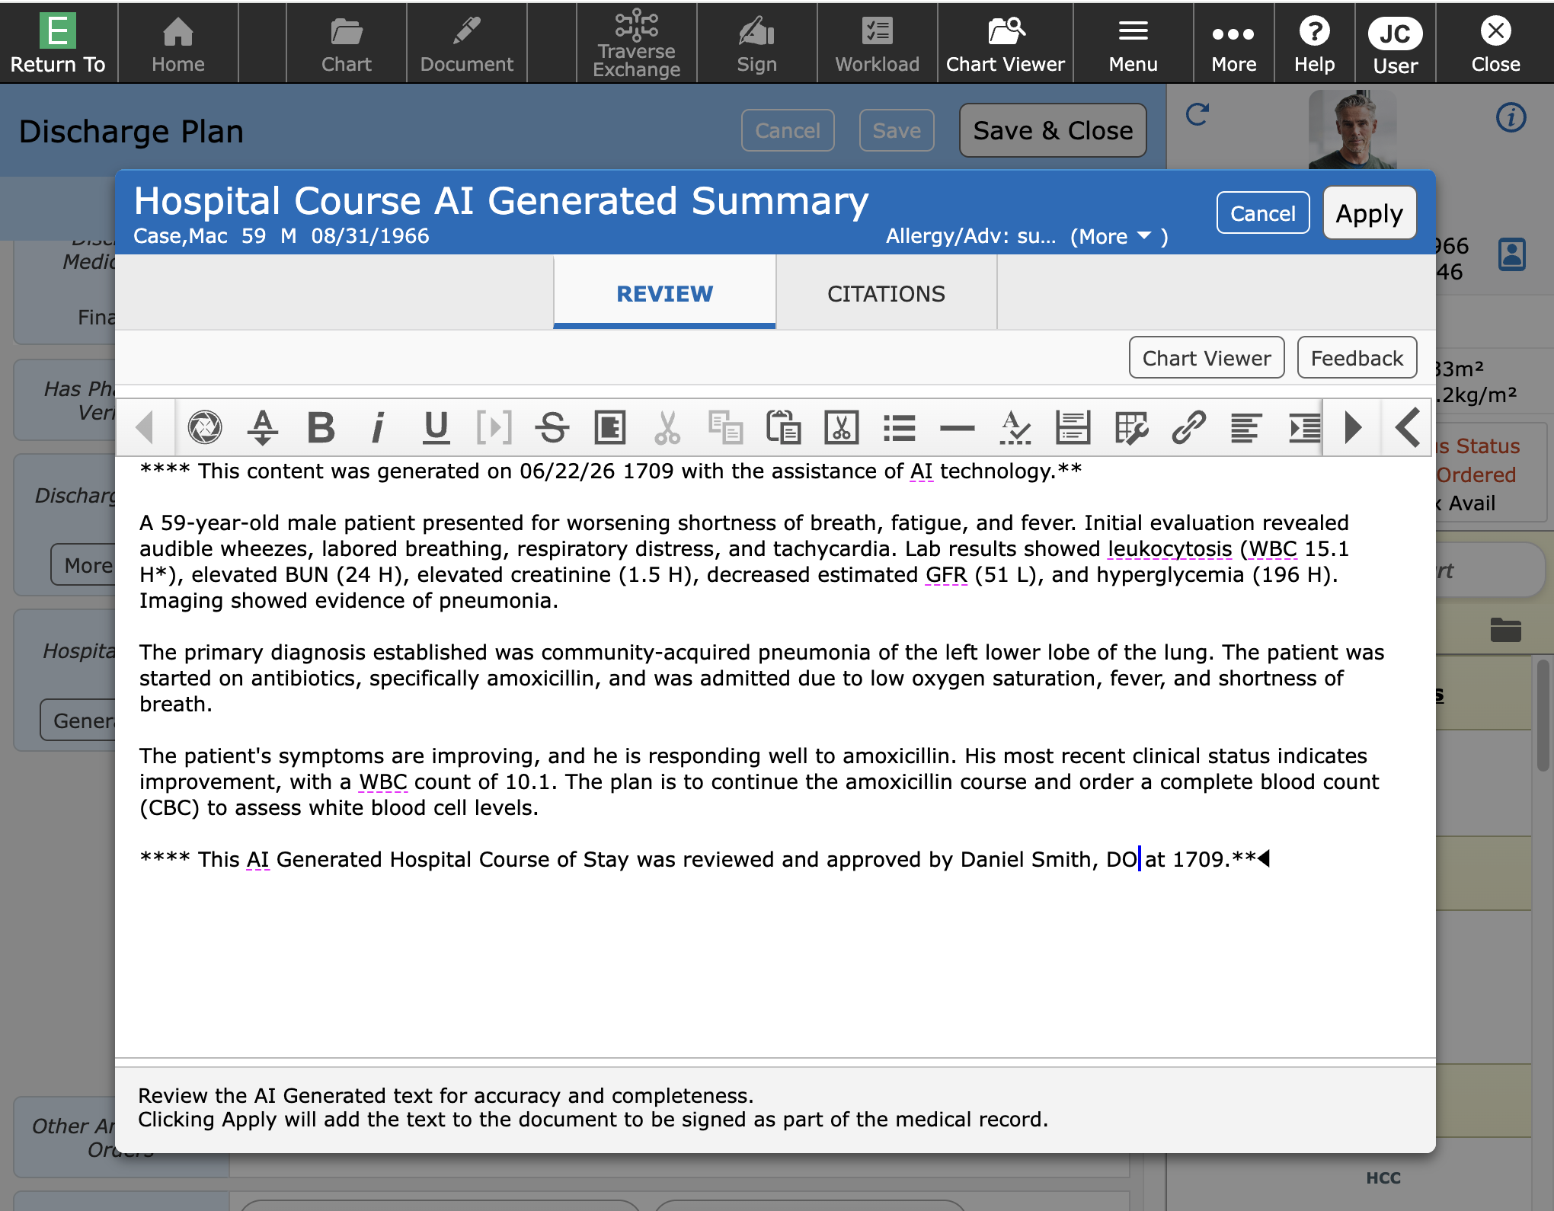This screenshot has height=1211, width=1554.
Task: Insert a bulleted list
Action: (900, 427)
